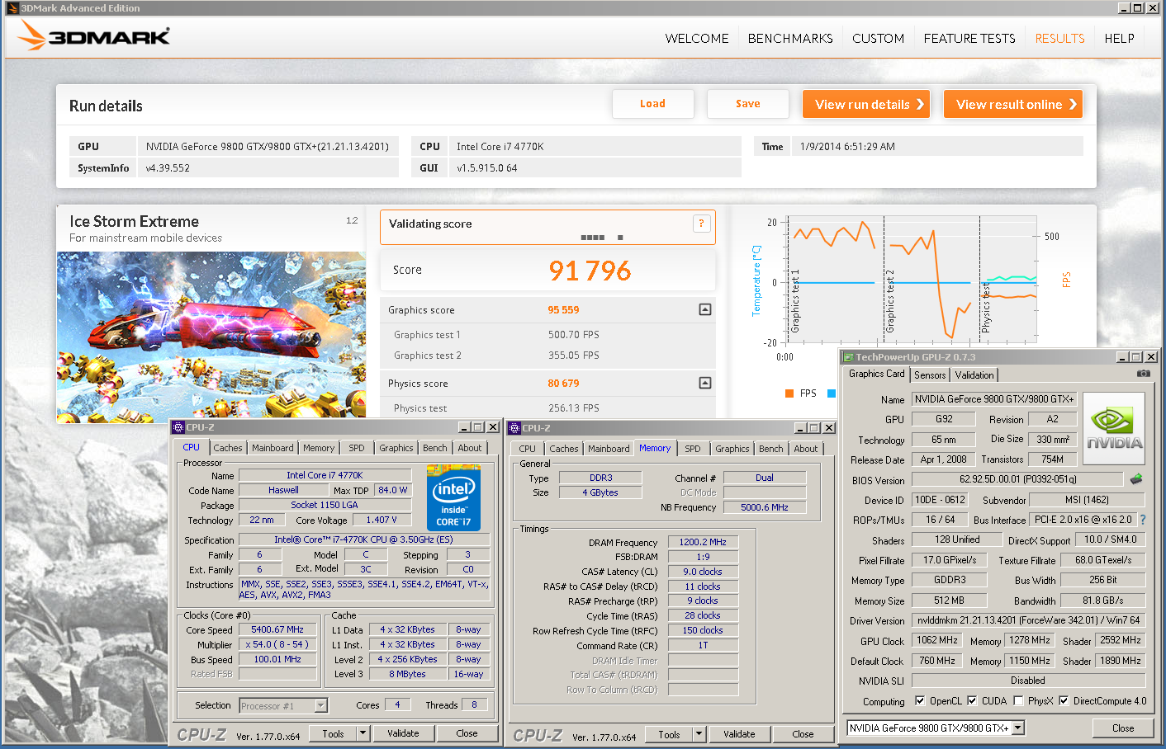The width and height of the screenshot is (1166, 749).
Task: Open Tools dropdown arrow in CPU-Z CPU window
Action: [x=362, y=733]
